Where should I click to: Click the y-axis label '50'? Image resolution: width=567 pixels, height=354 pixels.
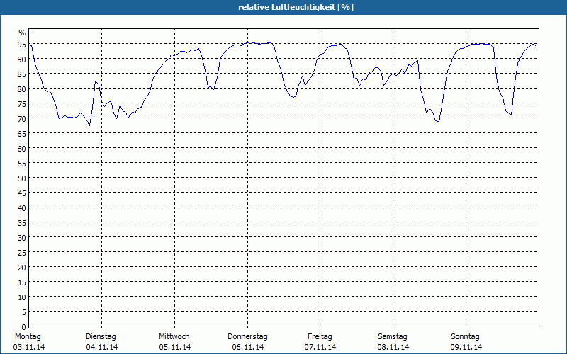click(22, 178)
